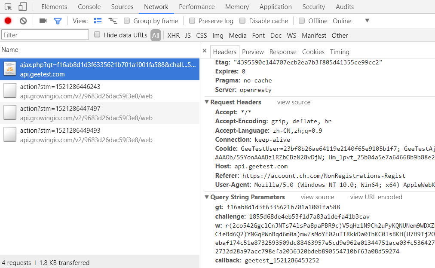
Task: Select the Network panel tab
Action: pyautogui.click(x=156, y=6)
